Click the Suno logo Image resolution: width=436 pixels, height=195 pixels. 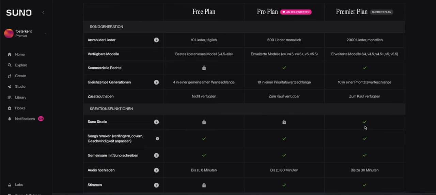[19, 13]
